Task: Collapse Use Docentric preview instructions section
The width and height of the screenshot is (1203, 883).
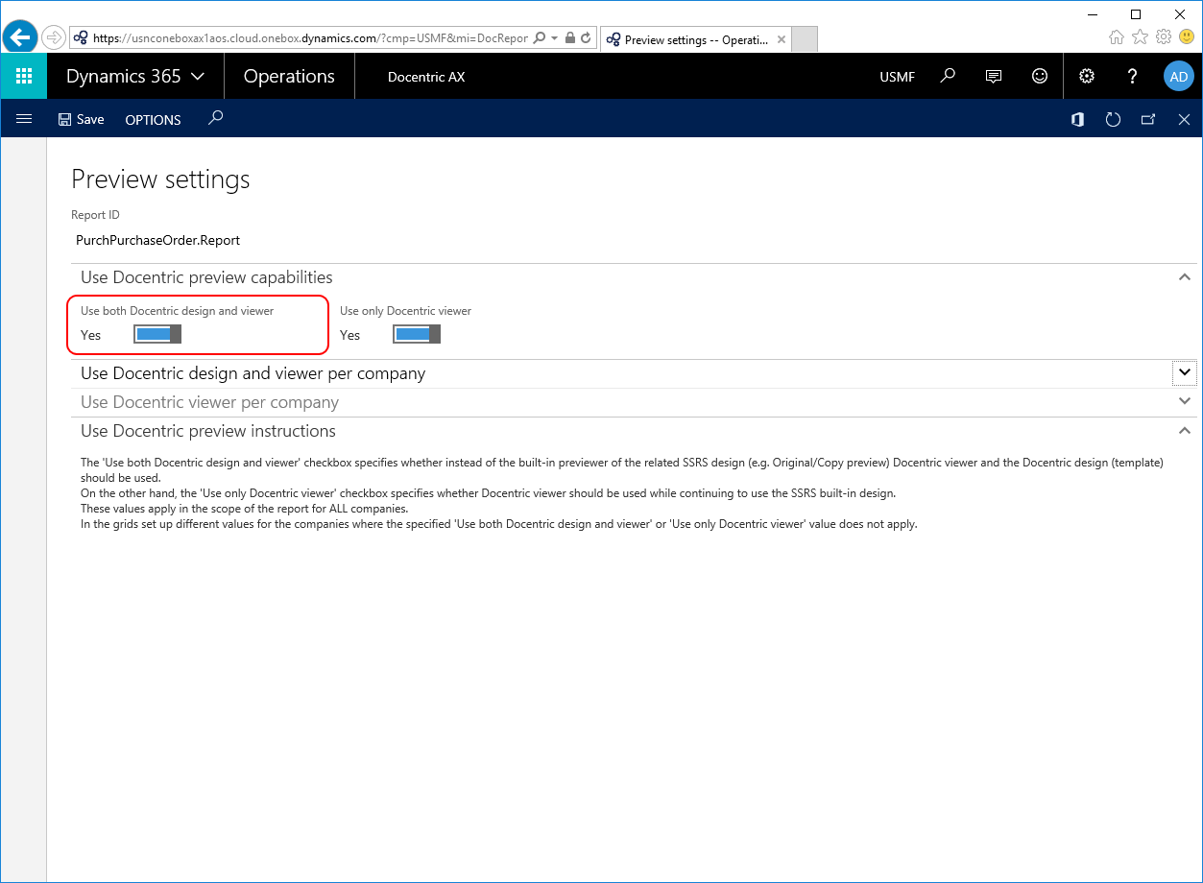Action: coord(1185,430)
